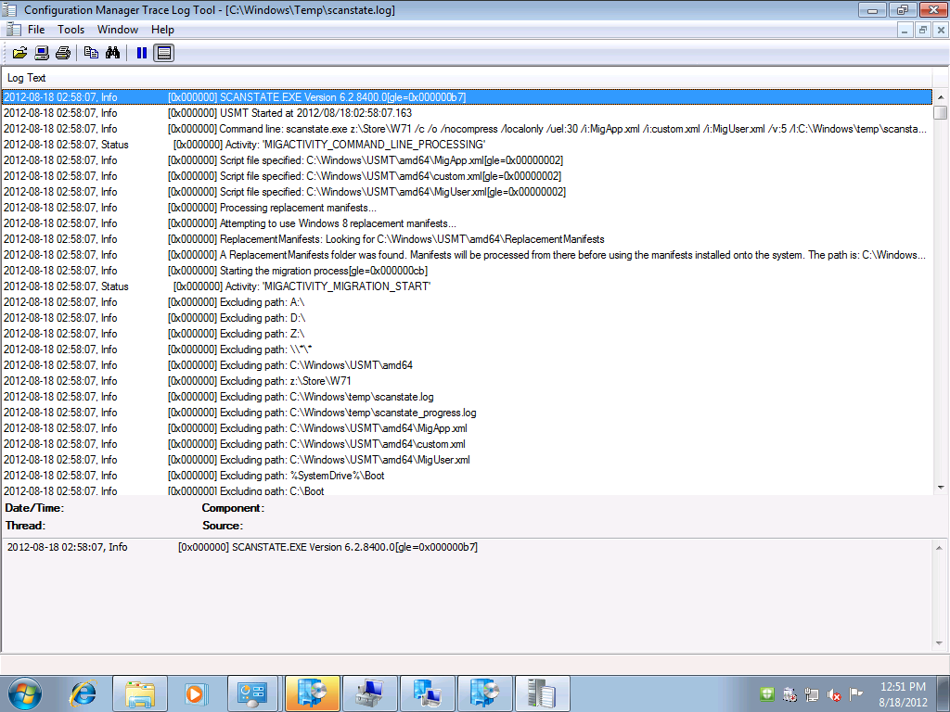This screenshot has width=950, height=712.
Task: Click the Copy to clipboard toolbar icon
Action: pos(92,53)
